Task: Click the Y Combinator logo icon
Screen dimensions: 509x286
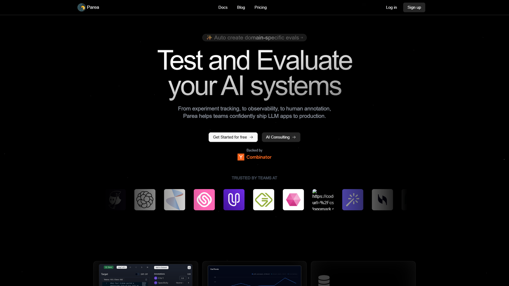Action: (241, 157)
